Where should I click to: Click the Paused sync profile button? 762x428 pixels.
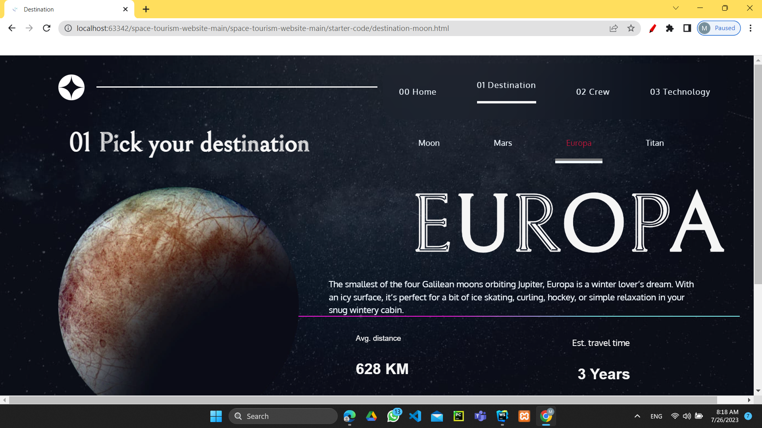718,28
